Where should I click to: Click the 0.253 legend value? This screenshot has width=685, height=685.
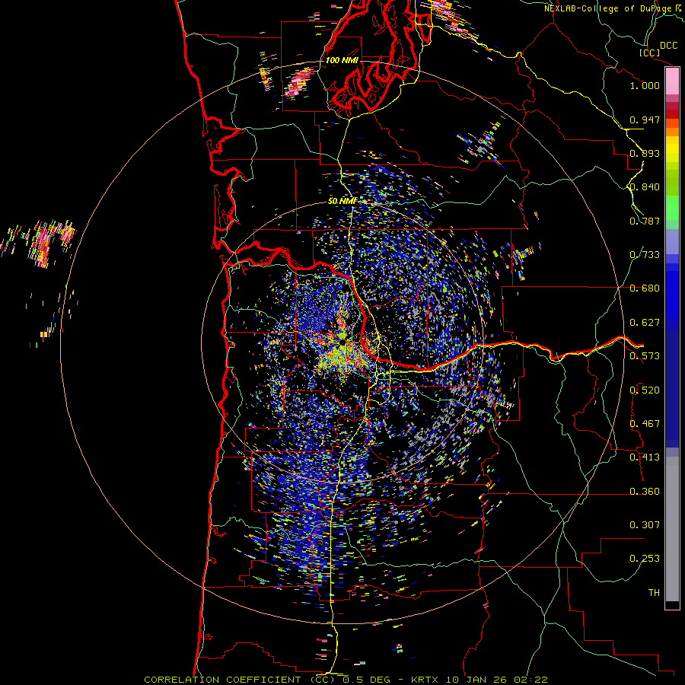coord(645,559)
